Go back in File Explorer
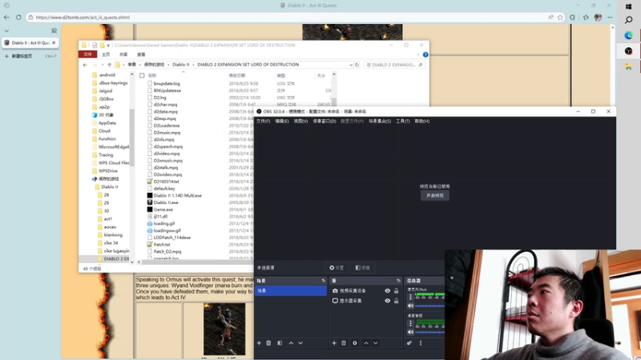This screenshot has height=360, width=641. 85,65
